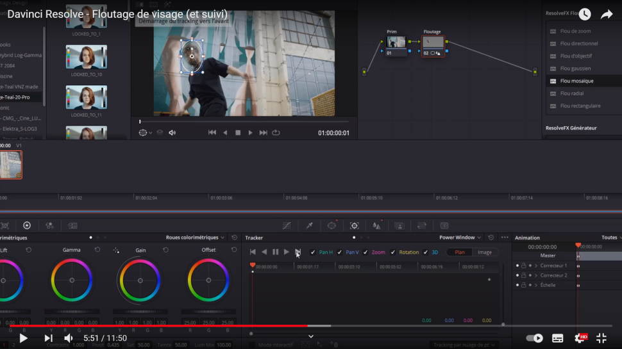
Task: Select Flou gaussien effect
Action: (584, 69)
